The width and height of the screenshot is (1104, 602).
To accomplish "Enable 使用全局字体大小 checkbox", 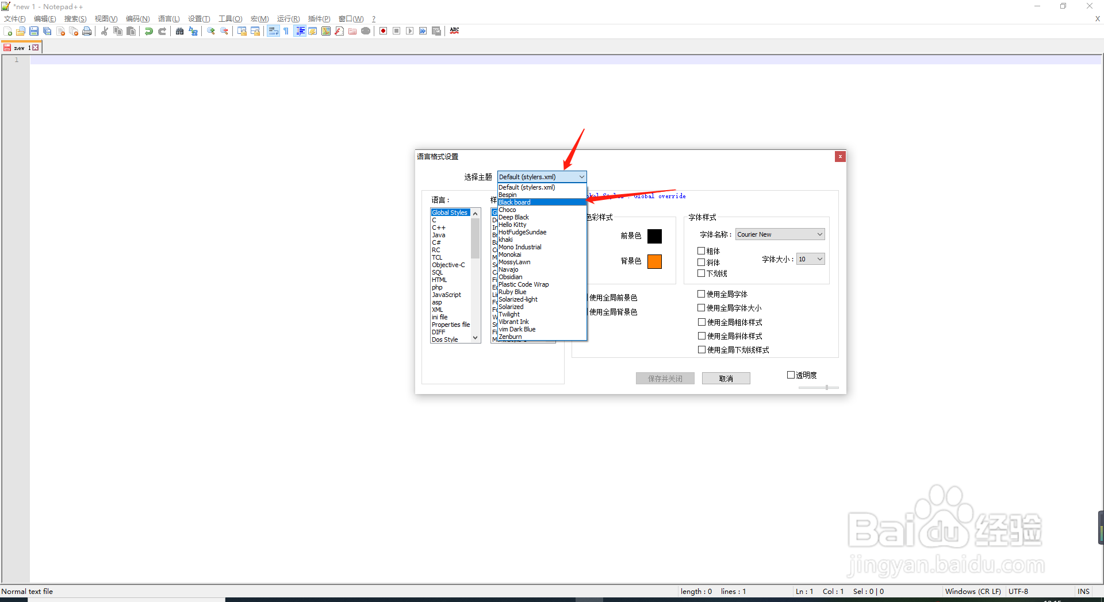I will (x=701, y=308).
